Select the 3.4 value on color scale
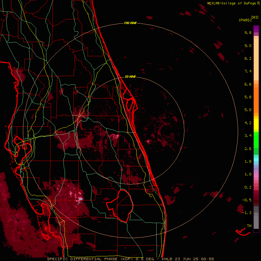Viewport: 261px width, 261px height. 248,136
